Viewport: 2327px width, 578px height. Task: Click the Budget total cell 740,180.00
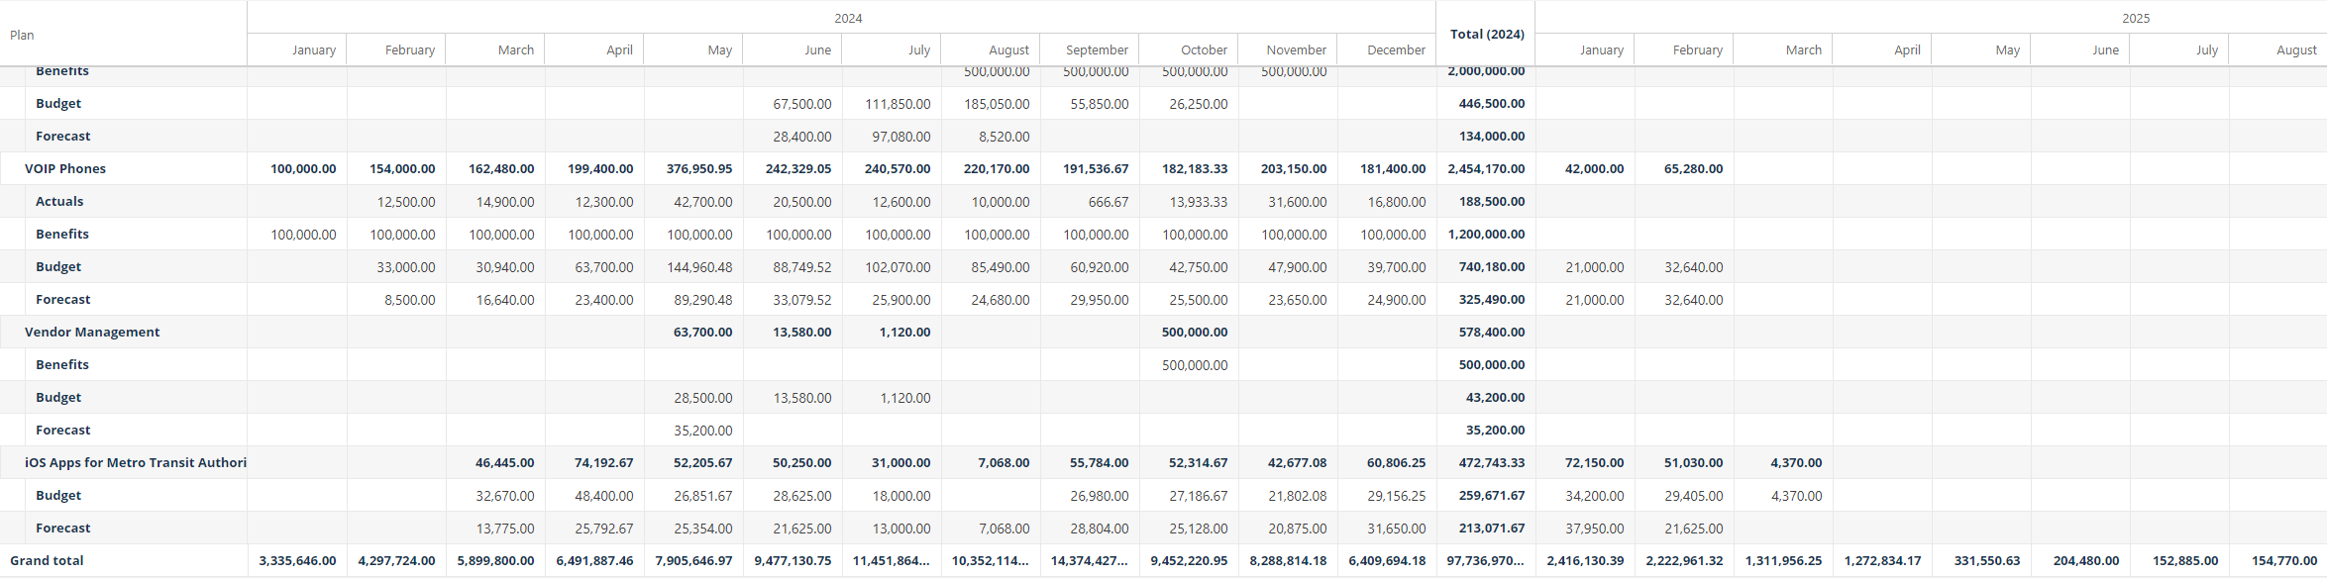[x=1486, y=266]
